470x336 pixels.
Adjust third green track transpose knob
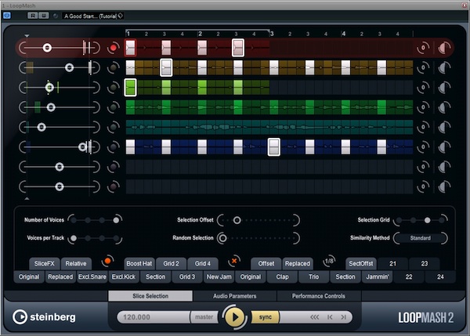(x=423, y=88)
